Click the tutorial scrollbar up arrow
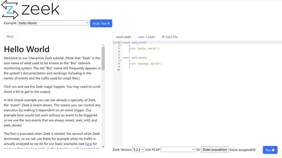Viewport: 282px width, 158px height. tap(103, 45)
